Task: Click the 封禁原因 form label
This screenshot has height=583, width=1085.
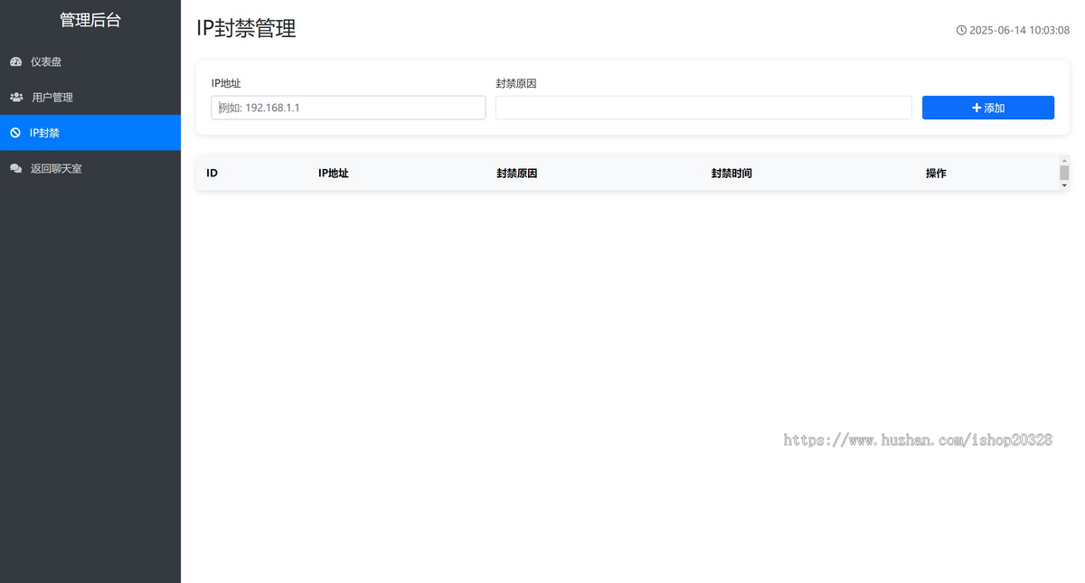Action: (516, 83)
